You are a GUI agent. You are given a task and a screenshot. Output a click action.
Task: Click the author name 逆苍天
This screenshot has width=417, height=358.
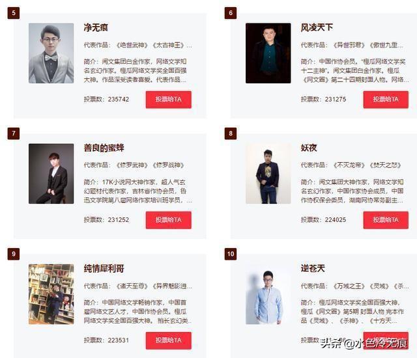(313, 268)
